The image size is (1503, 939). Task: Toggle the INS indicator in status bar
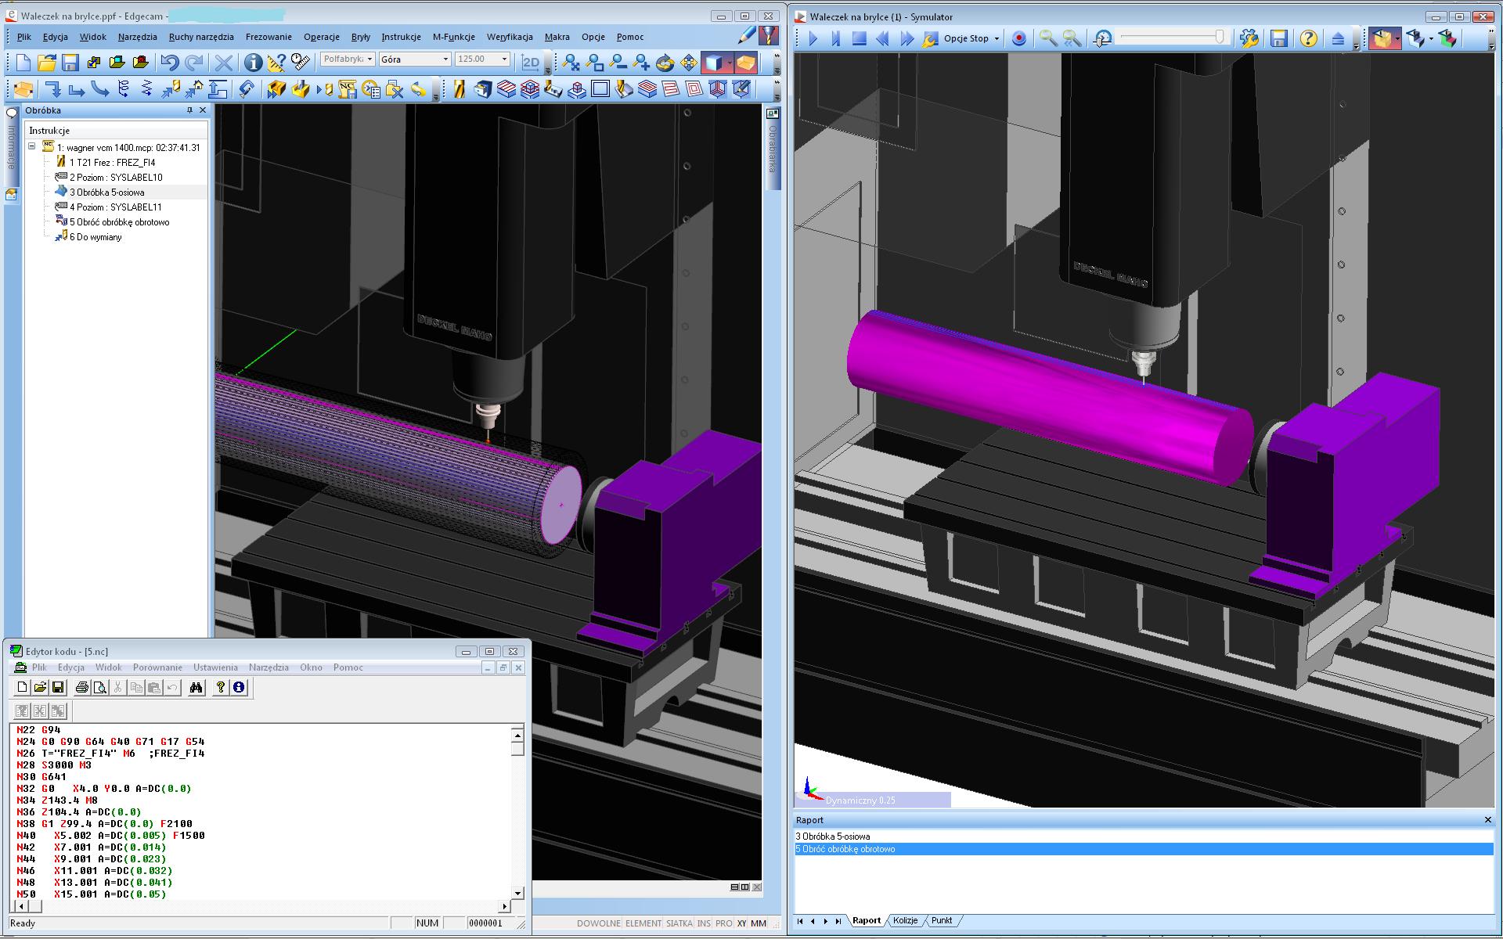point(704,923)
